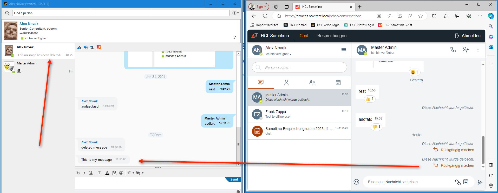Open hamburger menu next to Alex Novak
498x193 pixels.
coord(344,50)
